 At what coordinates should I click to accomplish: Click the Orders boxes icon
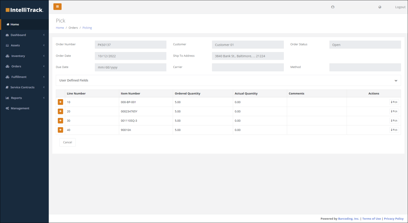[8, 67]
